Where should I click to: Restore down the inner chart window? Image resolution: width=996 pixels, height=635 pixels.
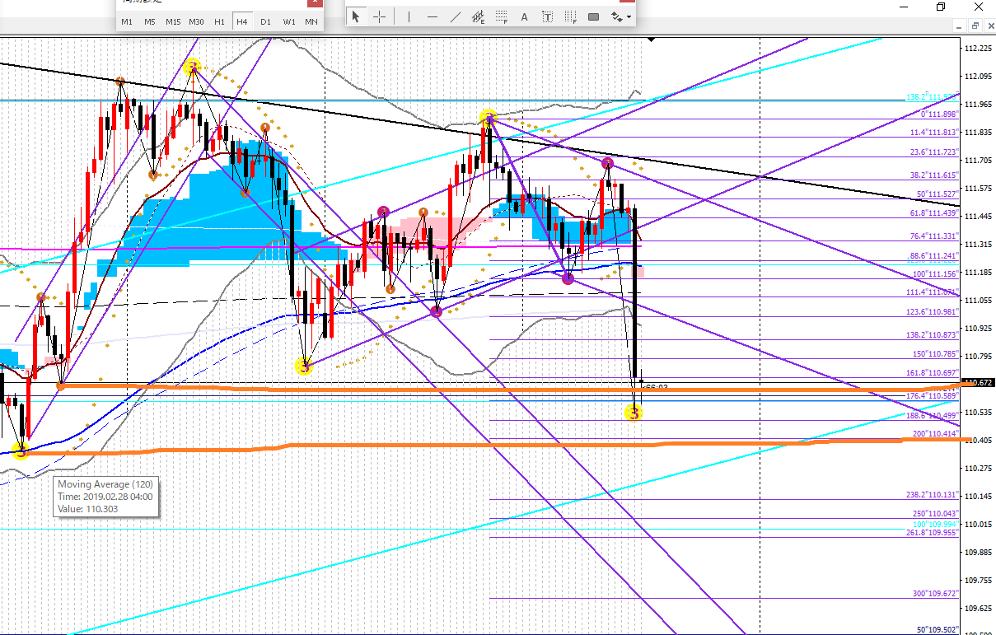[970, 27]
